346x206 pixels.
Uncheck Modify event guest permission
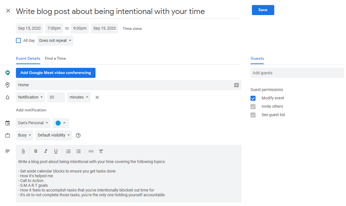point(253,98)
